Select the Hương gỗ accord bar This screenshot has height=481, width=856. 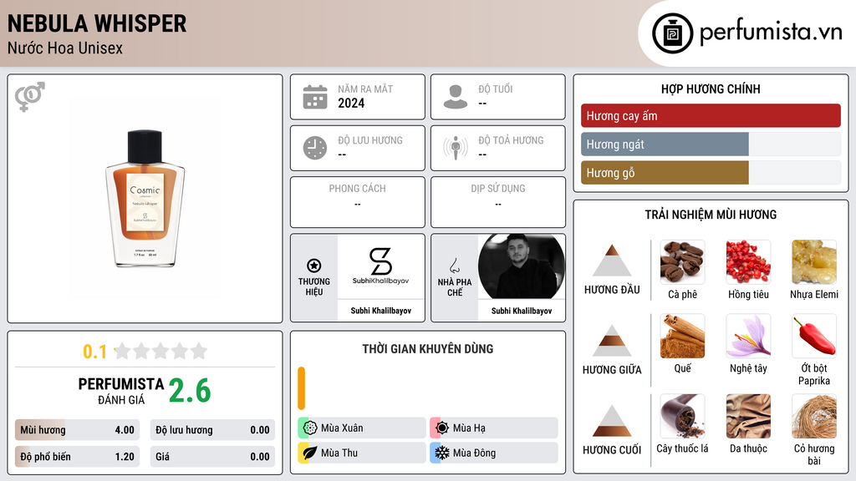(711, 173)
